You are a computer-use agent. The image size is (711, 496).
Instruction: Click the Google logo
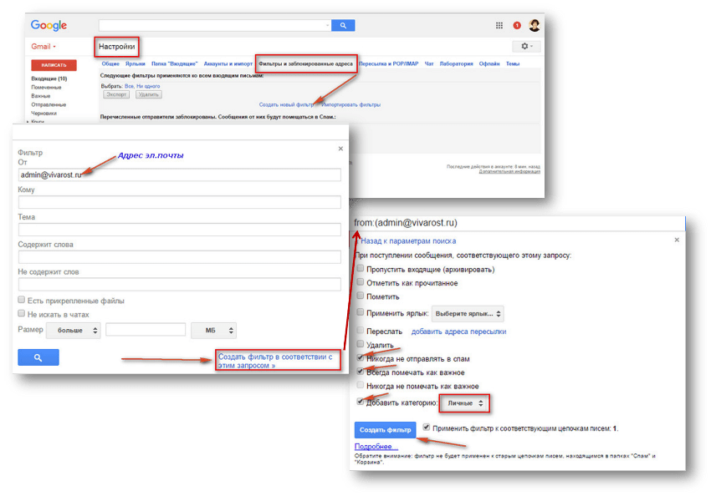point(49,25)
